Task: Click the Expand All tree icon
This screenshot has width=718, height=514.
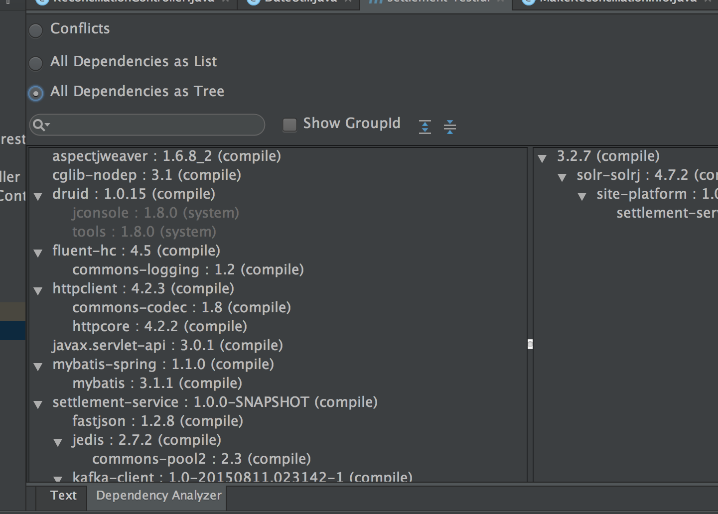Action: coord(425,127)
